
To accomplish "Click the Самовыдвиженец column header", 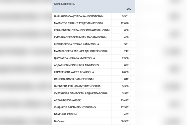I will click(x=65, y=4).
